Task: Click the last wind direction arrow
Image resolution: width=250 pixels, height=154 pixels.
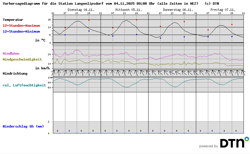Action: (243, 72)
